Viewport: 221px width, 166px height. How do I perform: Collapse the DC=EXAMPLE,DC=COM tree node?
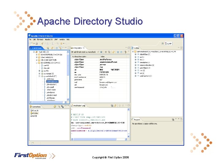[x=37, y=63]
